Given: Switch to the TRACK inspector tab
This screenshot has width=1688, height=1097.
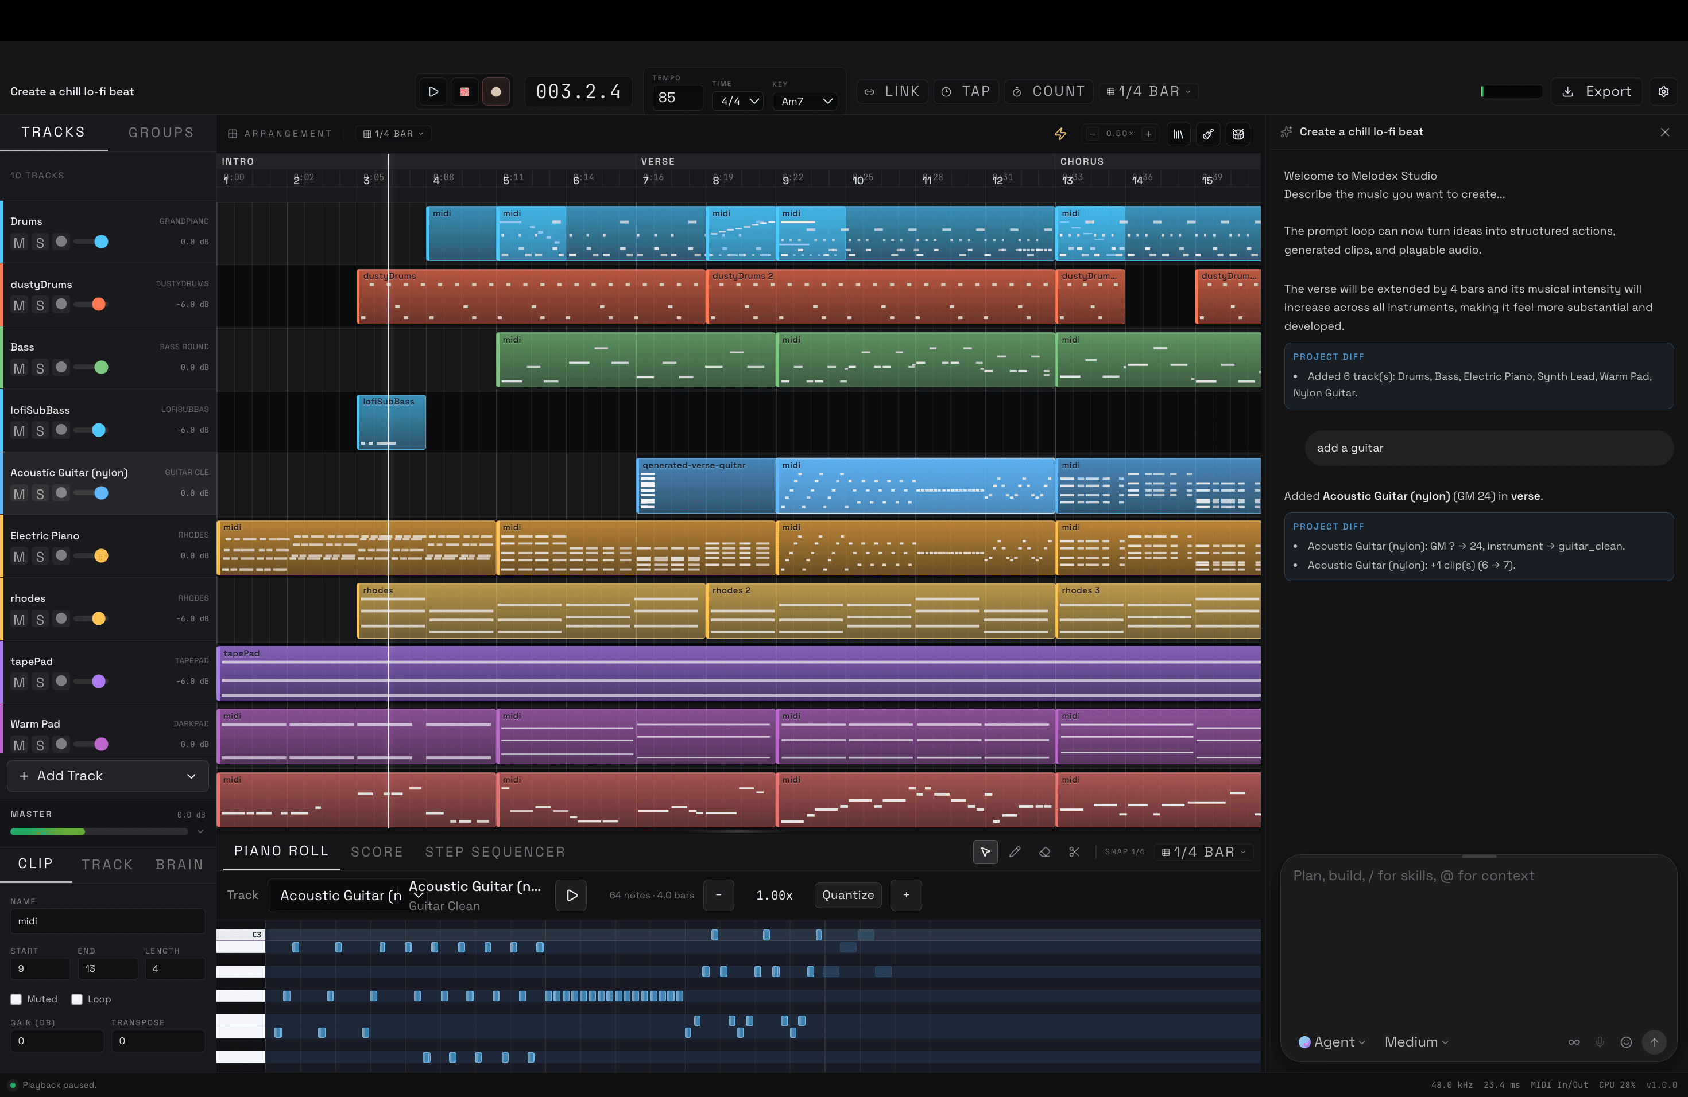Looking at the screenshot, I should [x=107, y=865].
